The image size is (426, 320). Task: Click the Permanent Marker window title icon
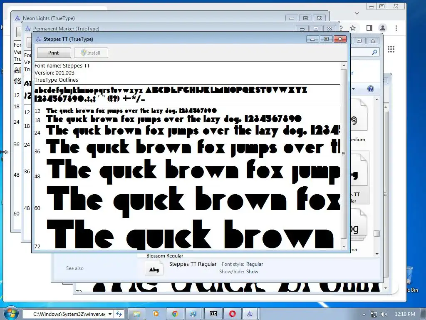[28, 29]
